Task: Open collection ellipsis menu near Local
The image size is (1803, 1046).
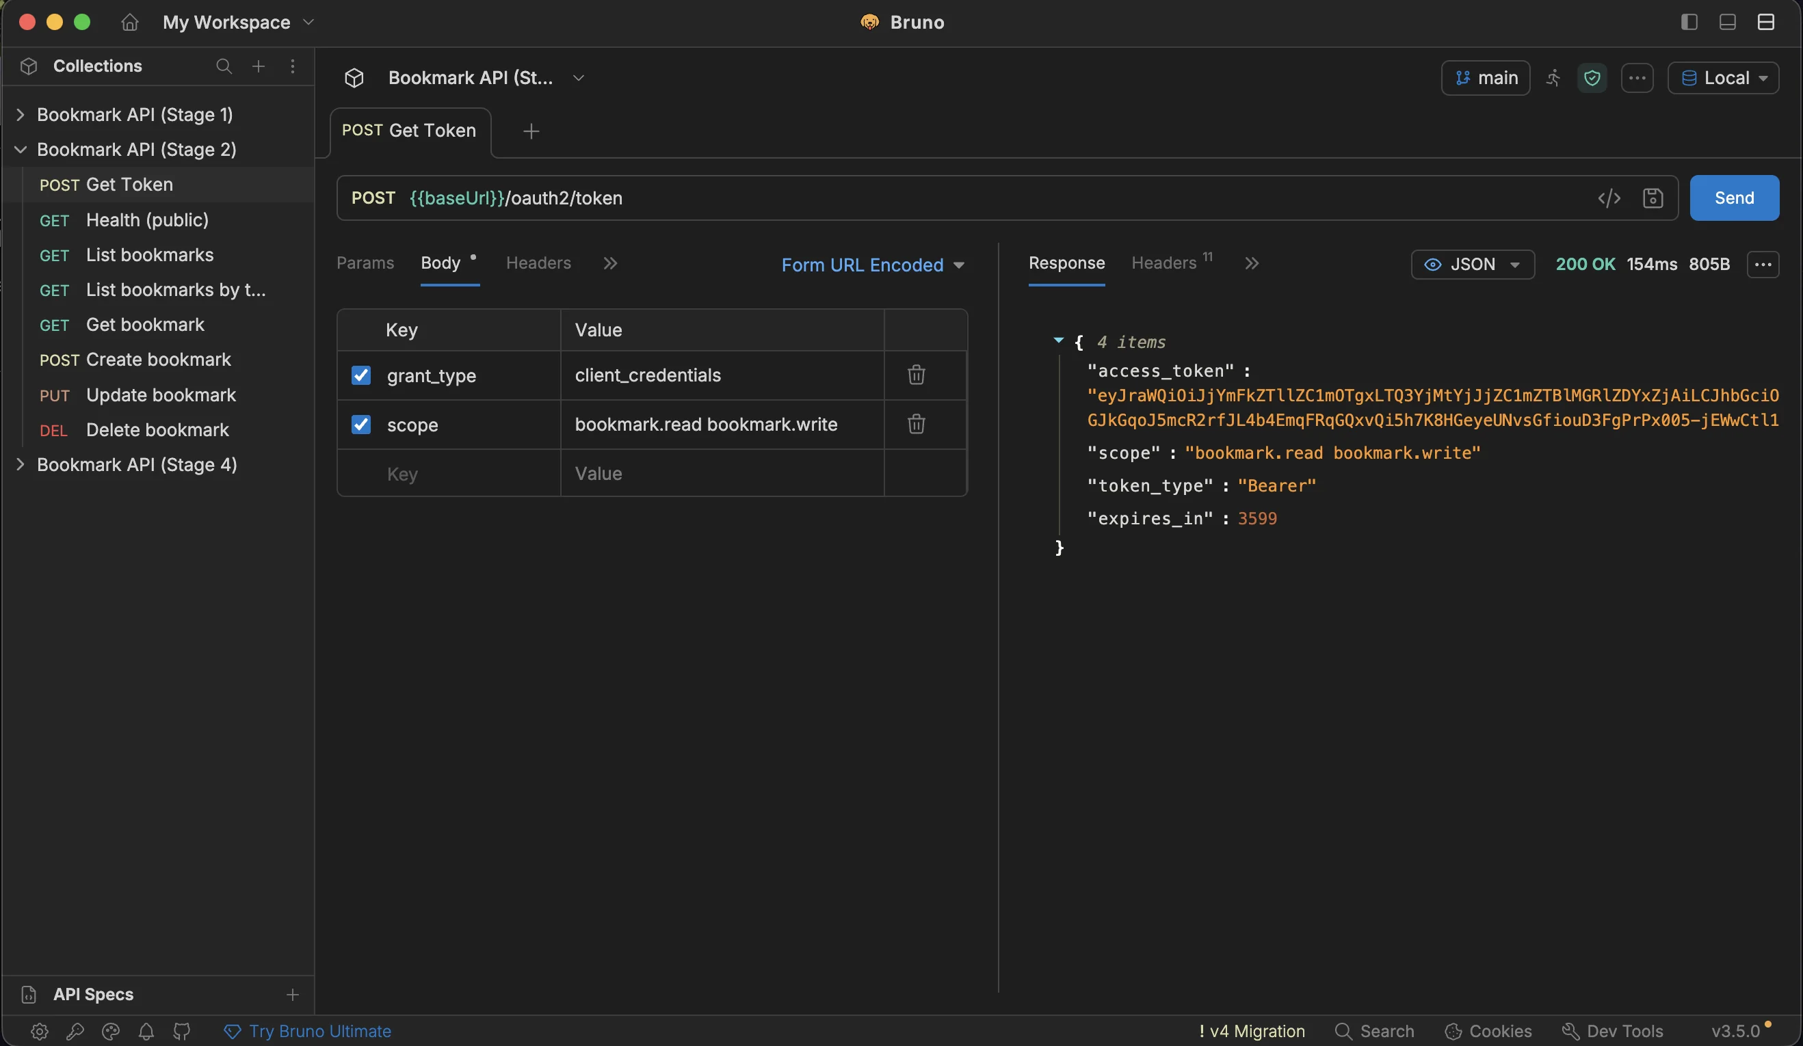Action: click(1637, 78)
